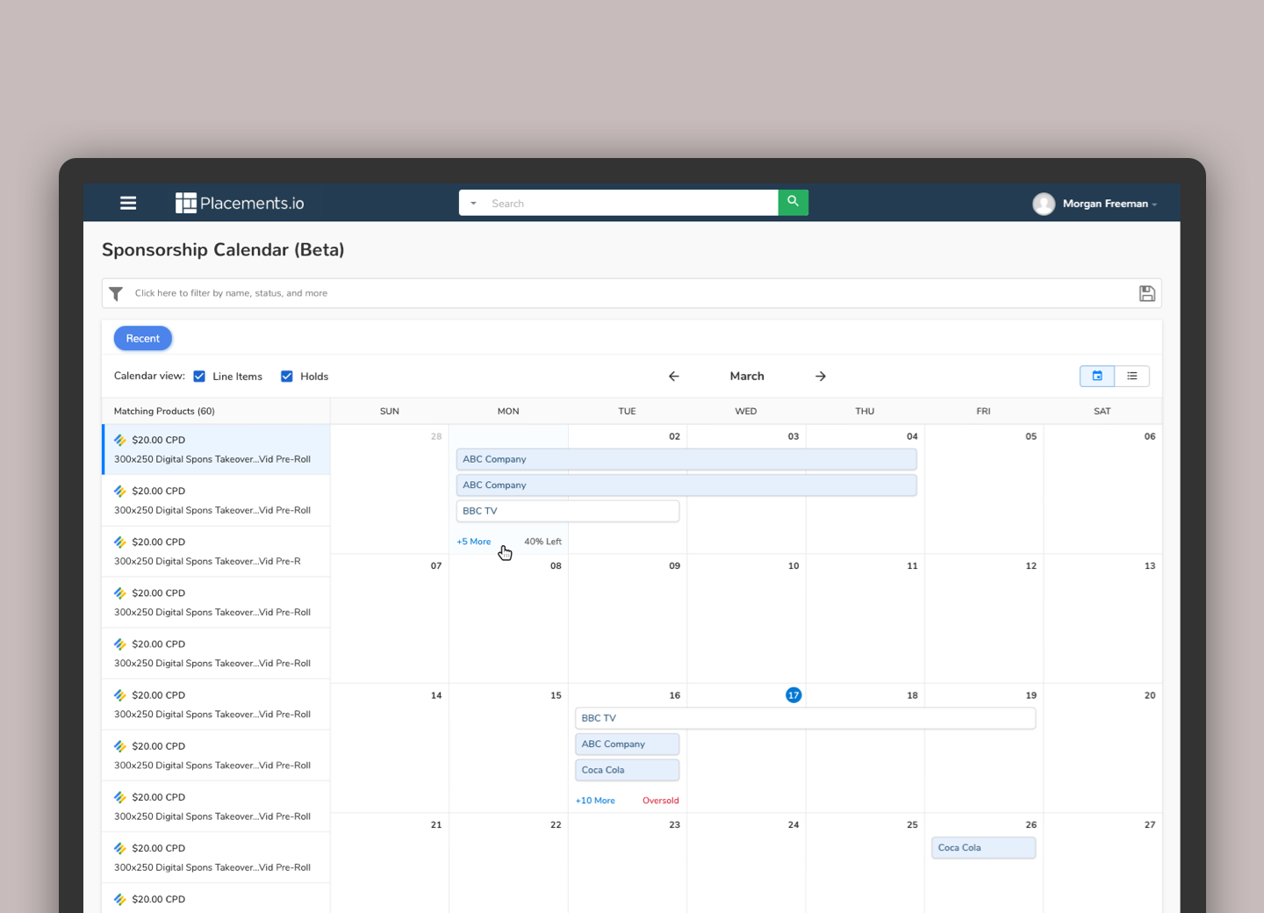Select first $20.00 CPD product in list
This screenshot has height=913, width=1264.
pos(216,449)
